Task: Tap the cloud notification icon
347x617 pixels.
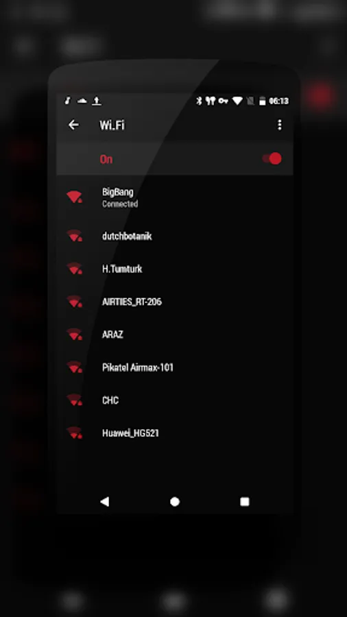Action: (x=82, y=101)
